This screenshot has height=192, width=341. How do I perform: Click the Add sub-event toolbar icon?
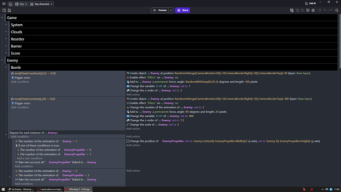297,10
